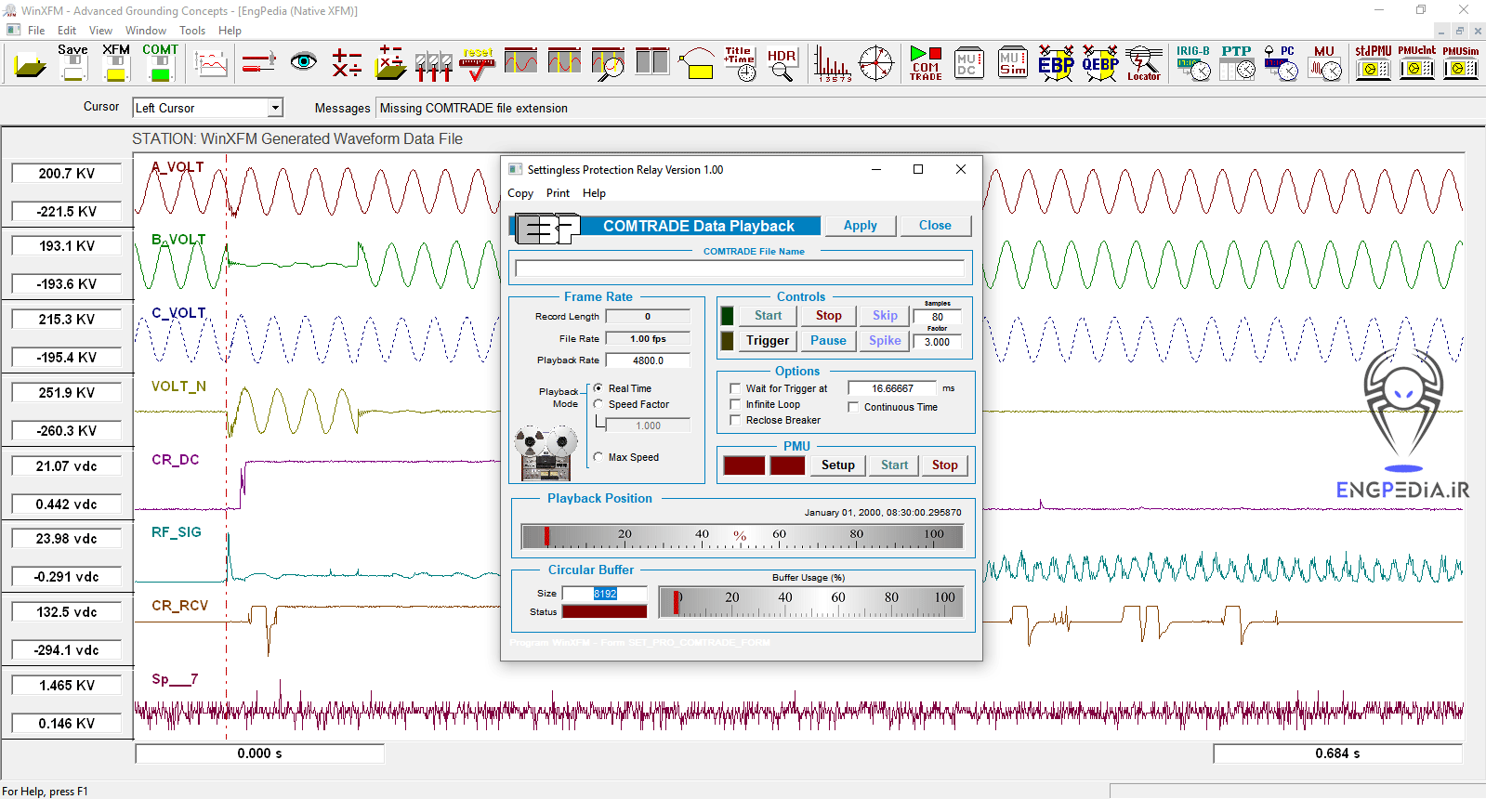Image resolution: width=1486 pixels, height=799 pixels.
Task: Click the COMTRADE playback icon in toolbar
Action: 926,63
